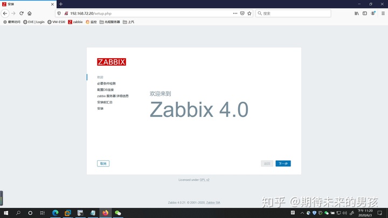
Task: Open the Firefox hamburger menu
Action: click(x=383, y=13)
